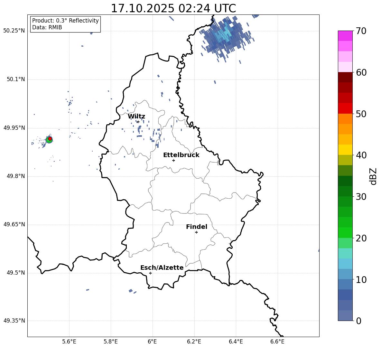This screenshot has height=348, width=381.
Task: Click the 50.1°N latitude label
Action: coord(15,80)
